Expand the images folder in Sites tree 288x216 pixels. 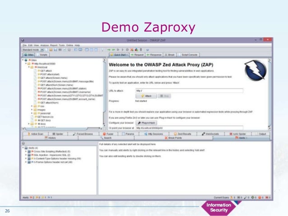coord(32,110)
